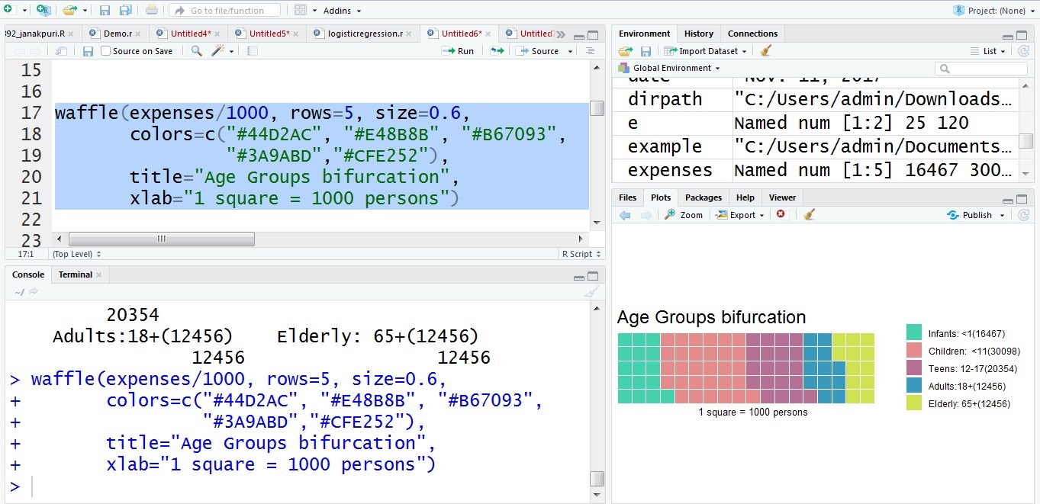Click the Print document icon
Viewport: 1040px width, 504px height.
152,10
